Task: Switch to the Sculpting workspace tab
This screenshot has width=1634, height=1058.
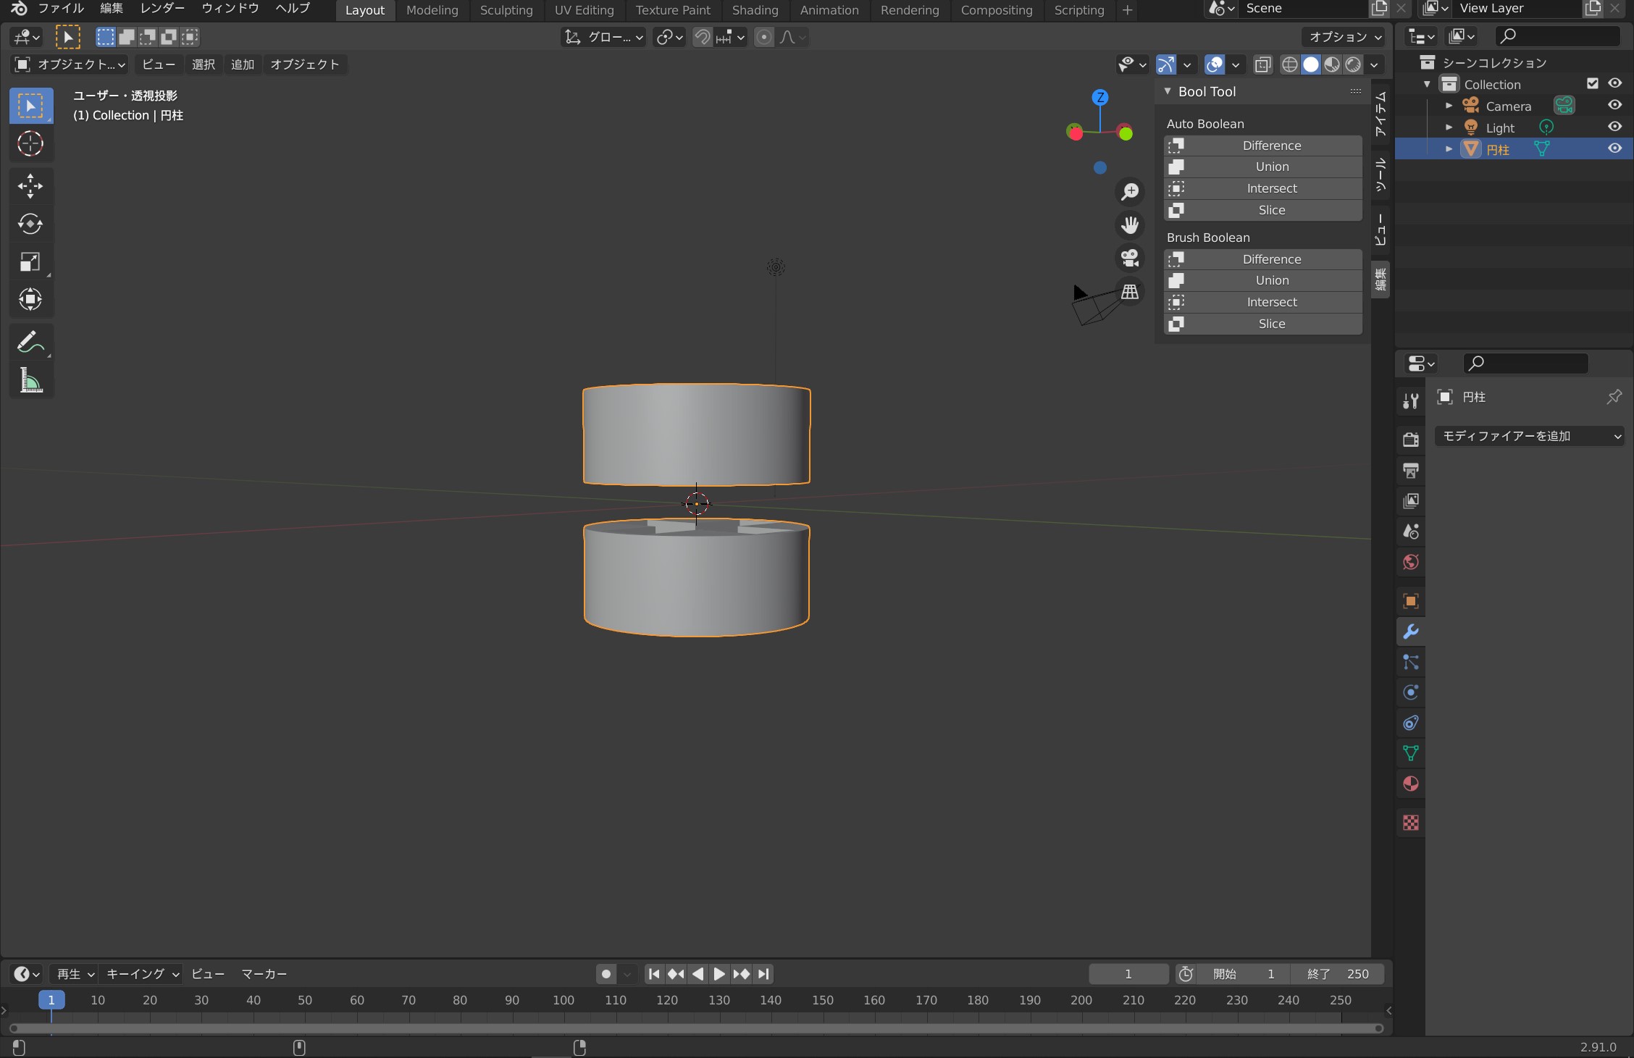Action: pos(506,10)
